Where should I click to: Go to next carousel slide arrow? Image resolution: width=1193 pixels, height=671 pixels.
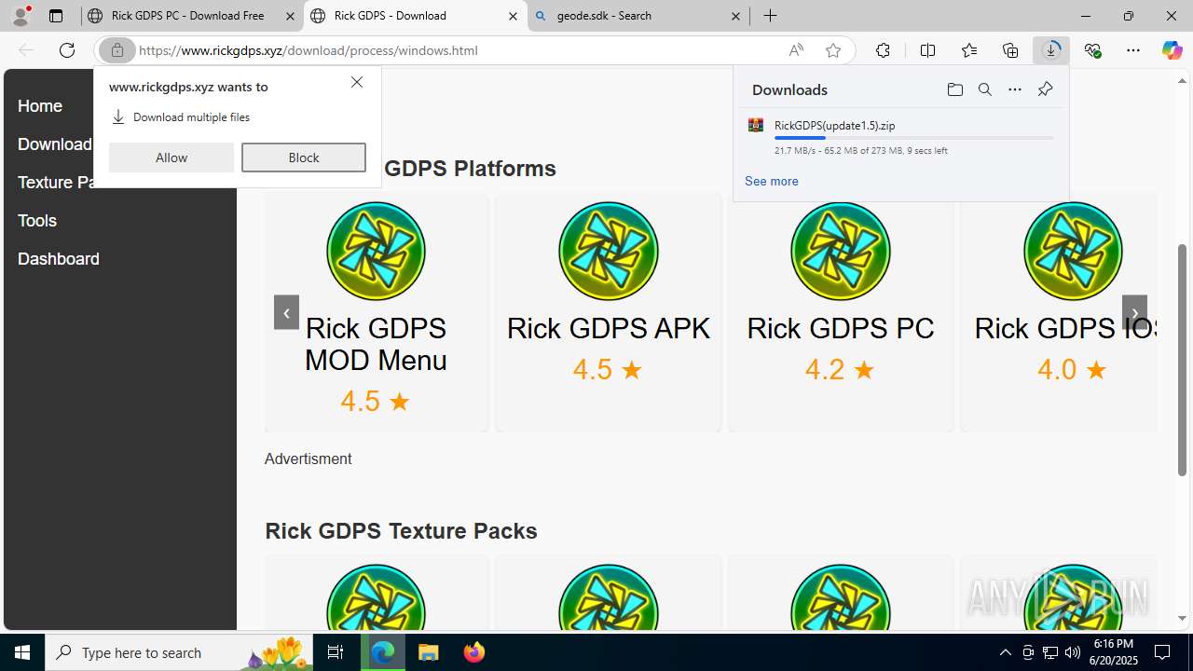[1134, 313]
